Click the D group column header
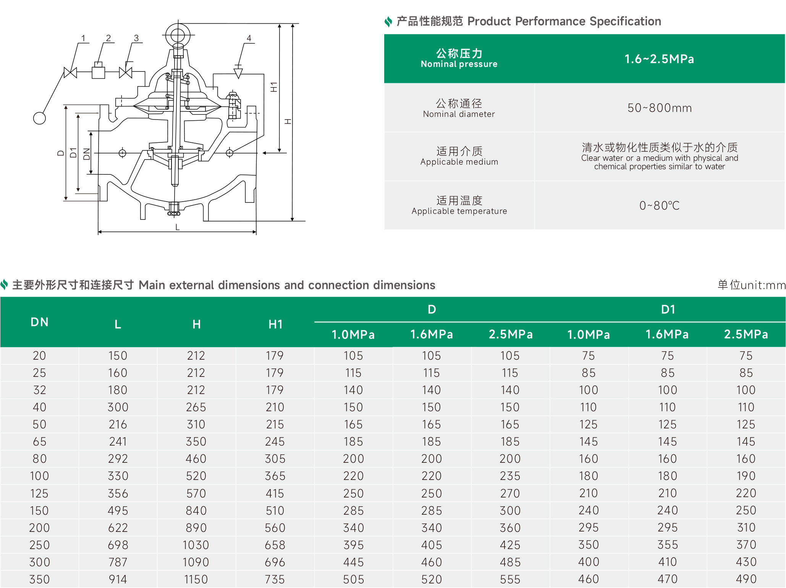This screenshot has height=588, width=786. (432, 309)
